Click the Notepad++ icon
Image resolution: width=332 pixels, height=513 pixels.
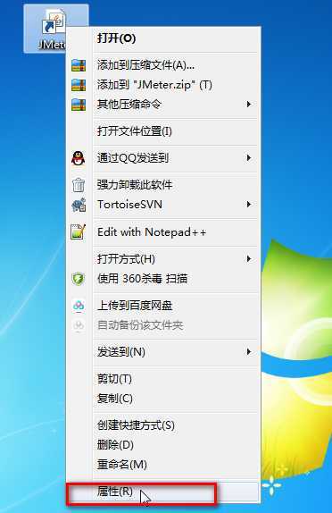[79, 232]
